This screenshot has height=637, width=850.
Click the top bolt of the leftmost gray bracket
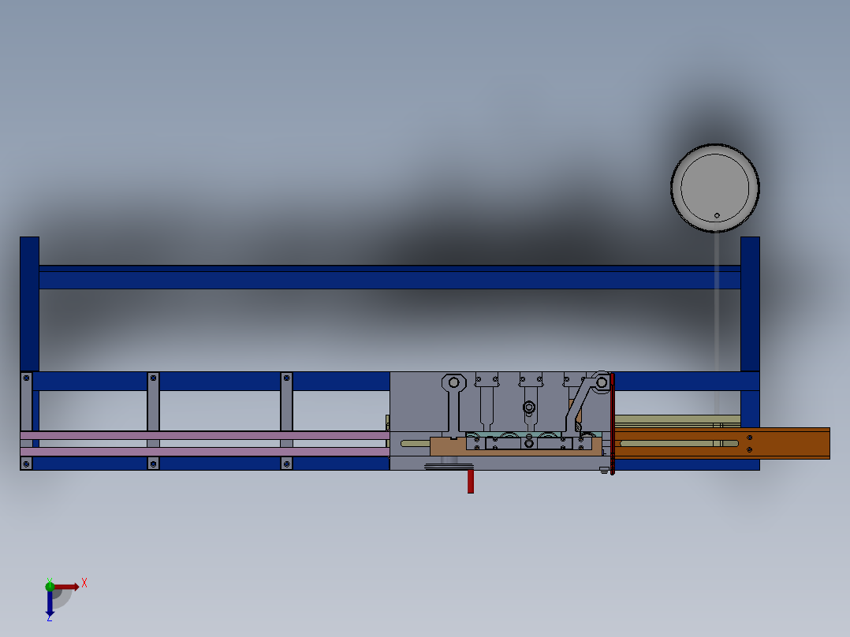tap(26, 378)
